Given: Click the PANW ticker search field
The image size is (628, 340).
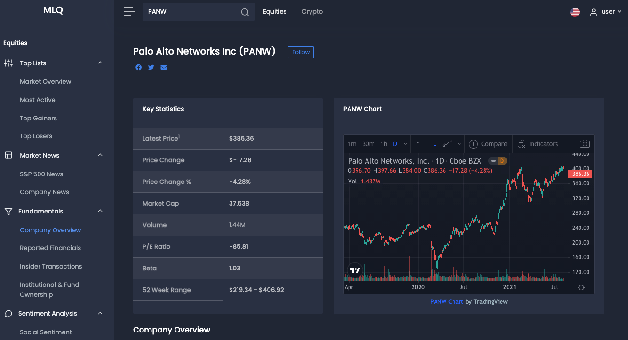Looking at the screenshot, I should pos(193,12).
